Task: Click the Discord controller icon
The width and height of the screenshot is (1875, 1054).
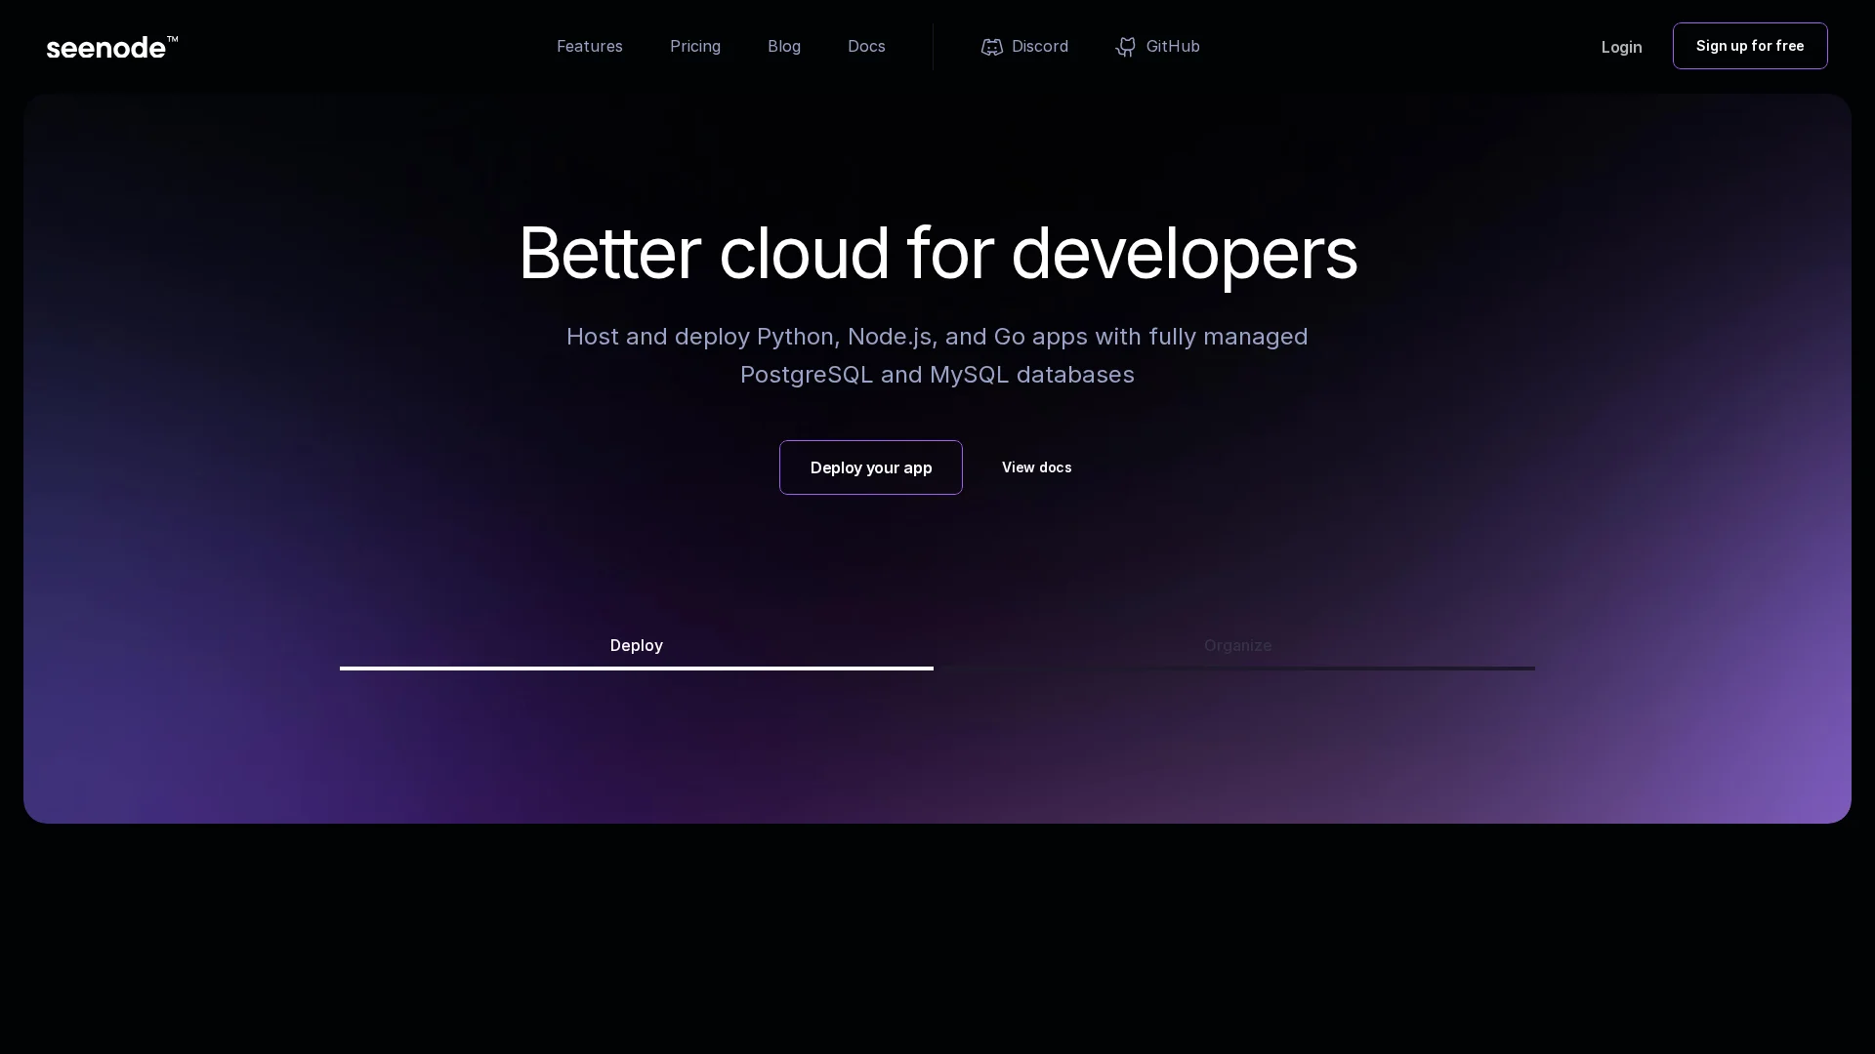Action: pos(992,47)
